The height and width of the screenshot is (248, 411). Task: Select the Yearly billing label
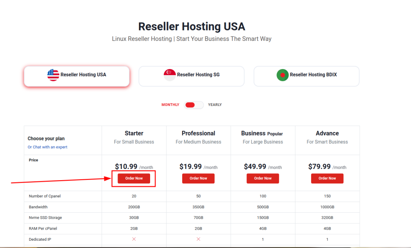pyautogui.click(x=215, y=105)
